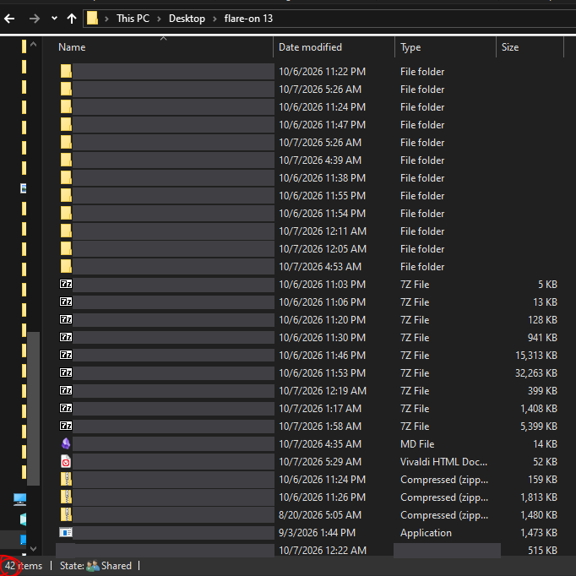Select folder icon dated 10/6/2026 11:47 PM

(66, 124)
